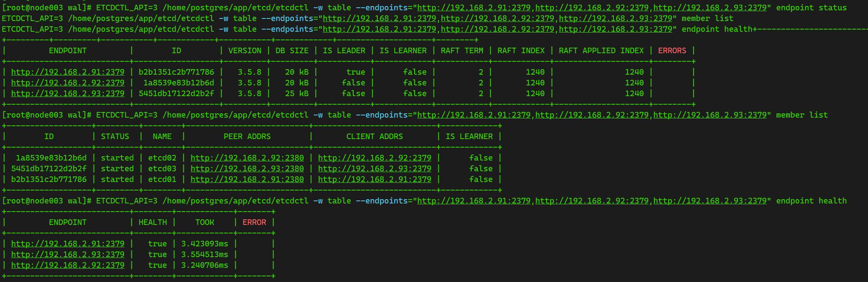The height and width of the screenshot is (282, 868).
Task: Click the ID b2b1351c2b771786 in the status table
Action: [x=176, y=72]
